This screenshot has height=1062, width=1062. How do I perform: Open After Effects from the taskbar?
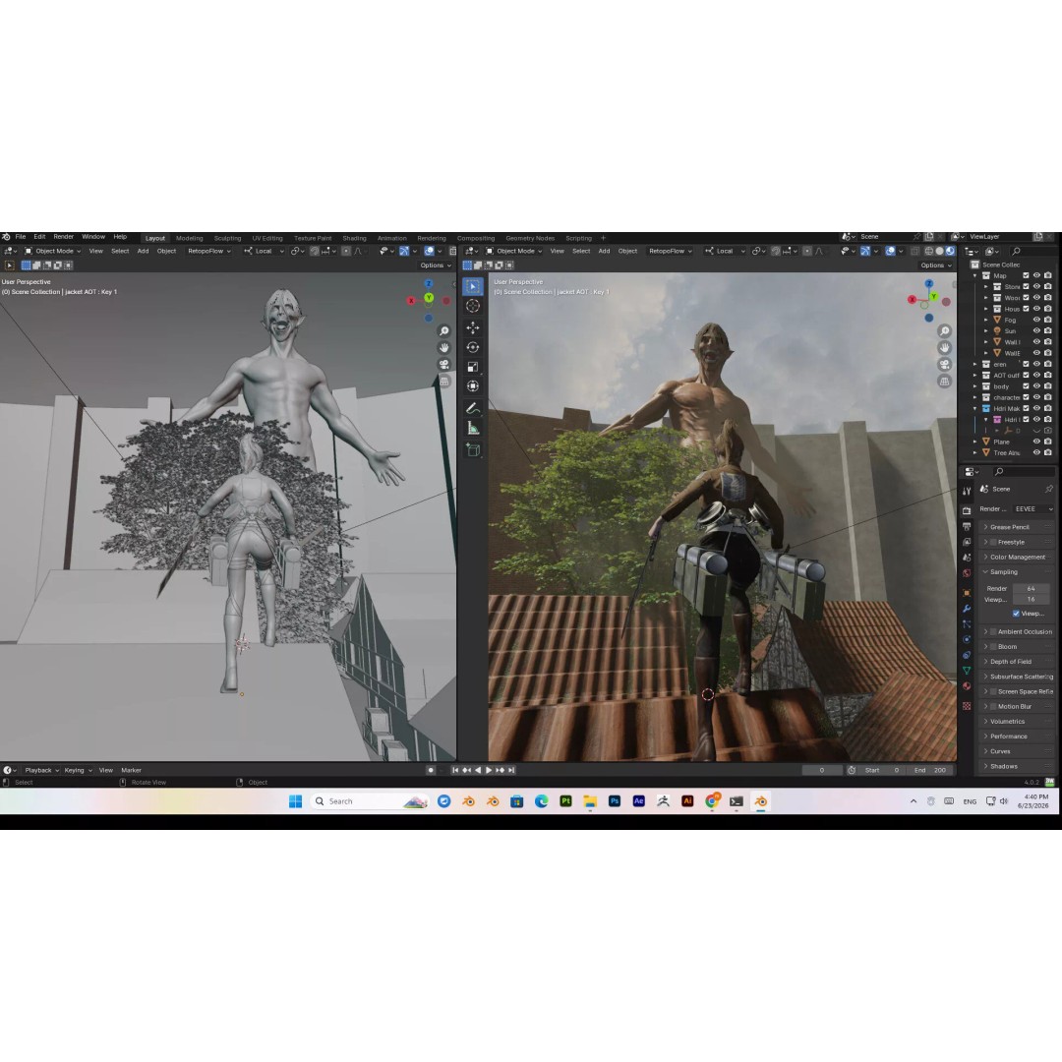639,801
